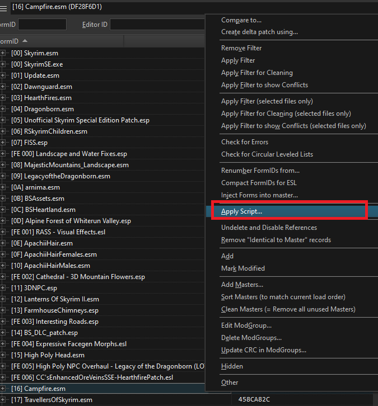
Task: Select Compact FormIDs for ESL
Action: [x=259, y=183]
